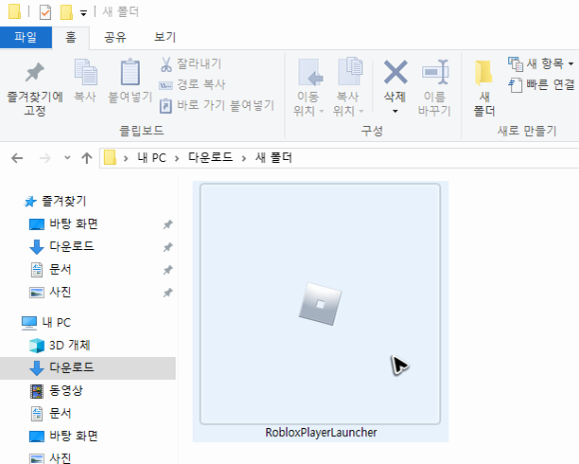
Task: Expand chevron after 내 PC in address bar
Action: (x=177, y=158)
